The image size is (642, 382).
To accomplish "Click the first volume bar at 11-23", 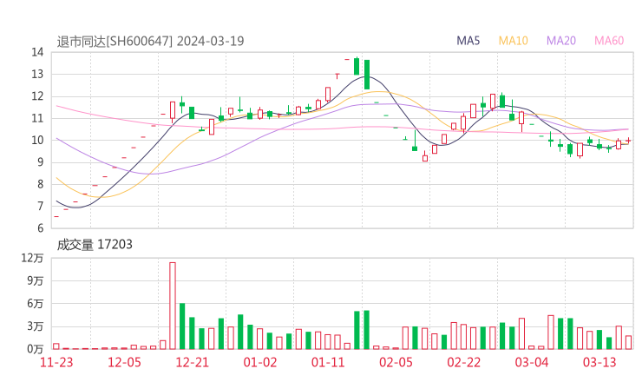I will (56, 346).
